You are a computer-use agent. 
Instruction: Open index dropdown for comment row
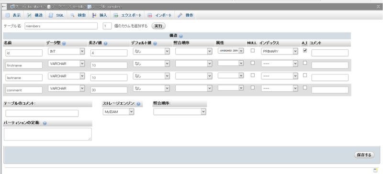click(x=280, y=88)
